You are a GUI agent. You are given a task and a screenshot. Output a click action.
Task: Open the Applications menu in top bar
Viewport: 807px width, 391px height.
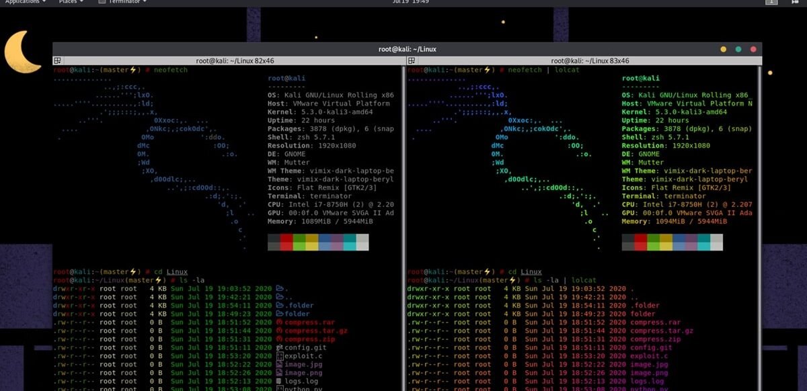pos(26,2)
